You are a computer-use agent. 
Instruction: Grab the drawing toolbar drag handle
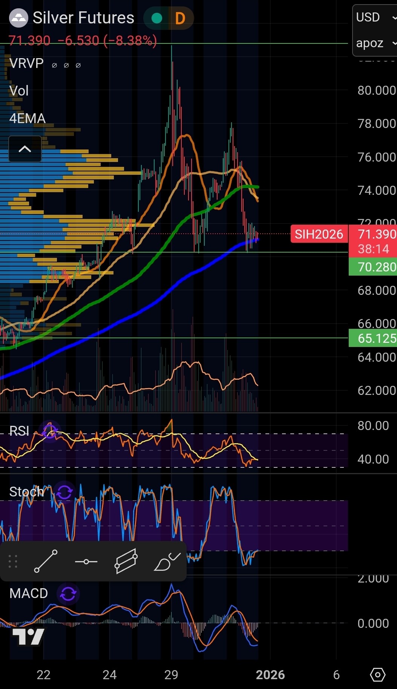tap(13, 561)
